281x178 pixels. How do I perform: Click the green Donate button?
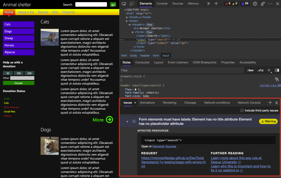tap(19, 83)
